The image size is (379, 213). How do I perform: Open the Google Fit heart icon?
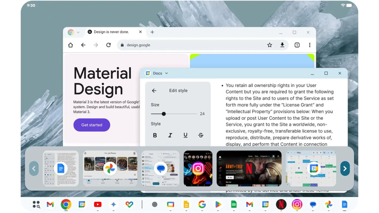[129, 205]
